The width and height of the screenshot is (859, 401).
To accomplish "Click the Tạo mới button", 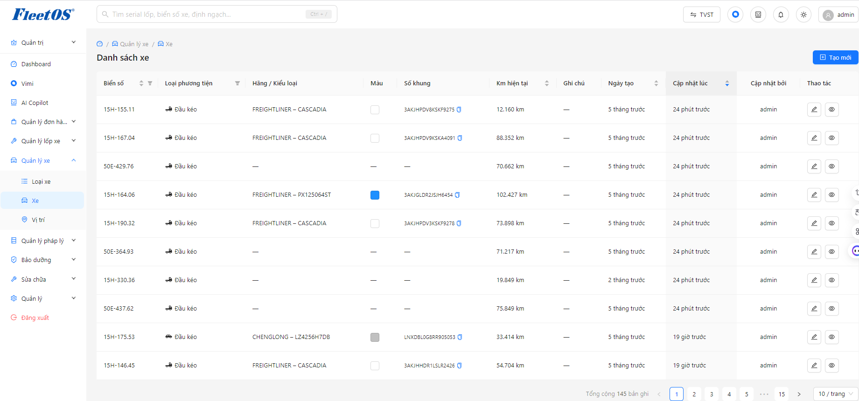I will [x=836, y=57].
